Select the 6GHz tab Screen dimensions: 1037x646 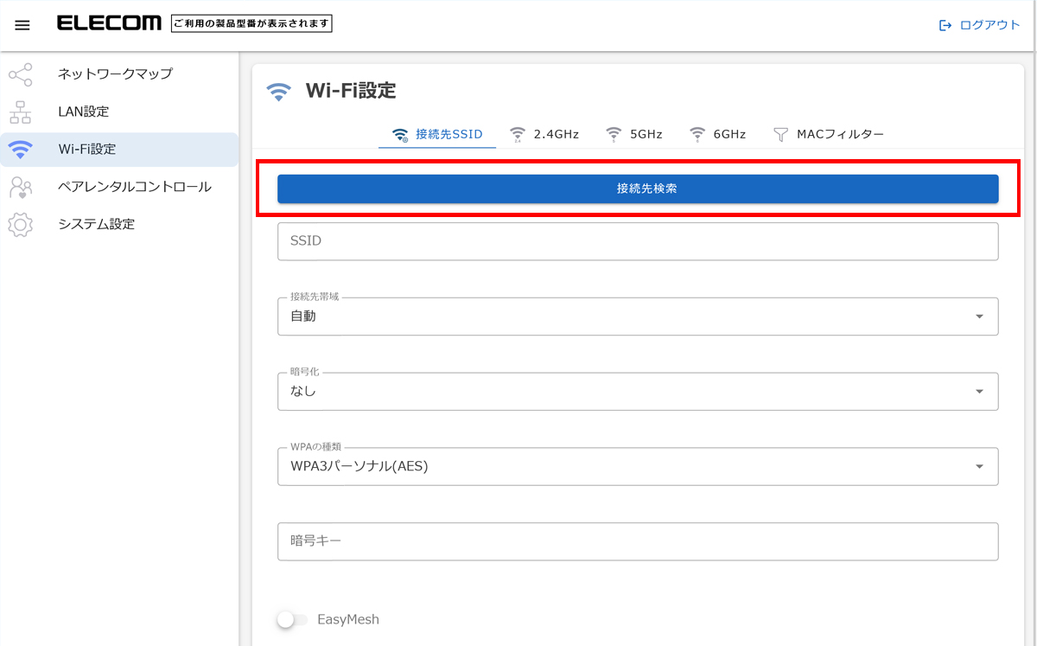(718, 134)
